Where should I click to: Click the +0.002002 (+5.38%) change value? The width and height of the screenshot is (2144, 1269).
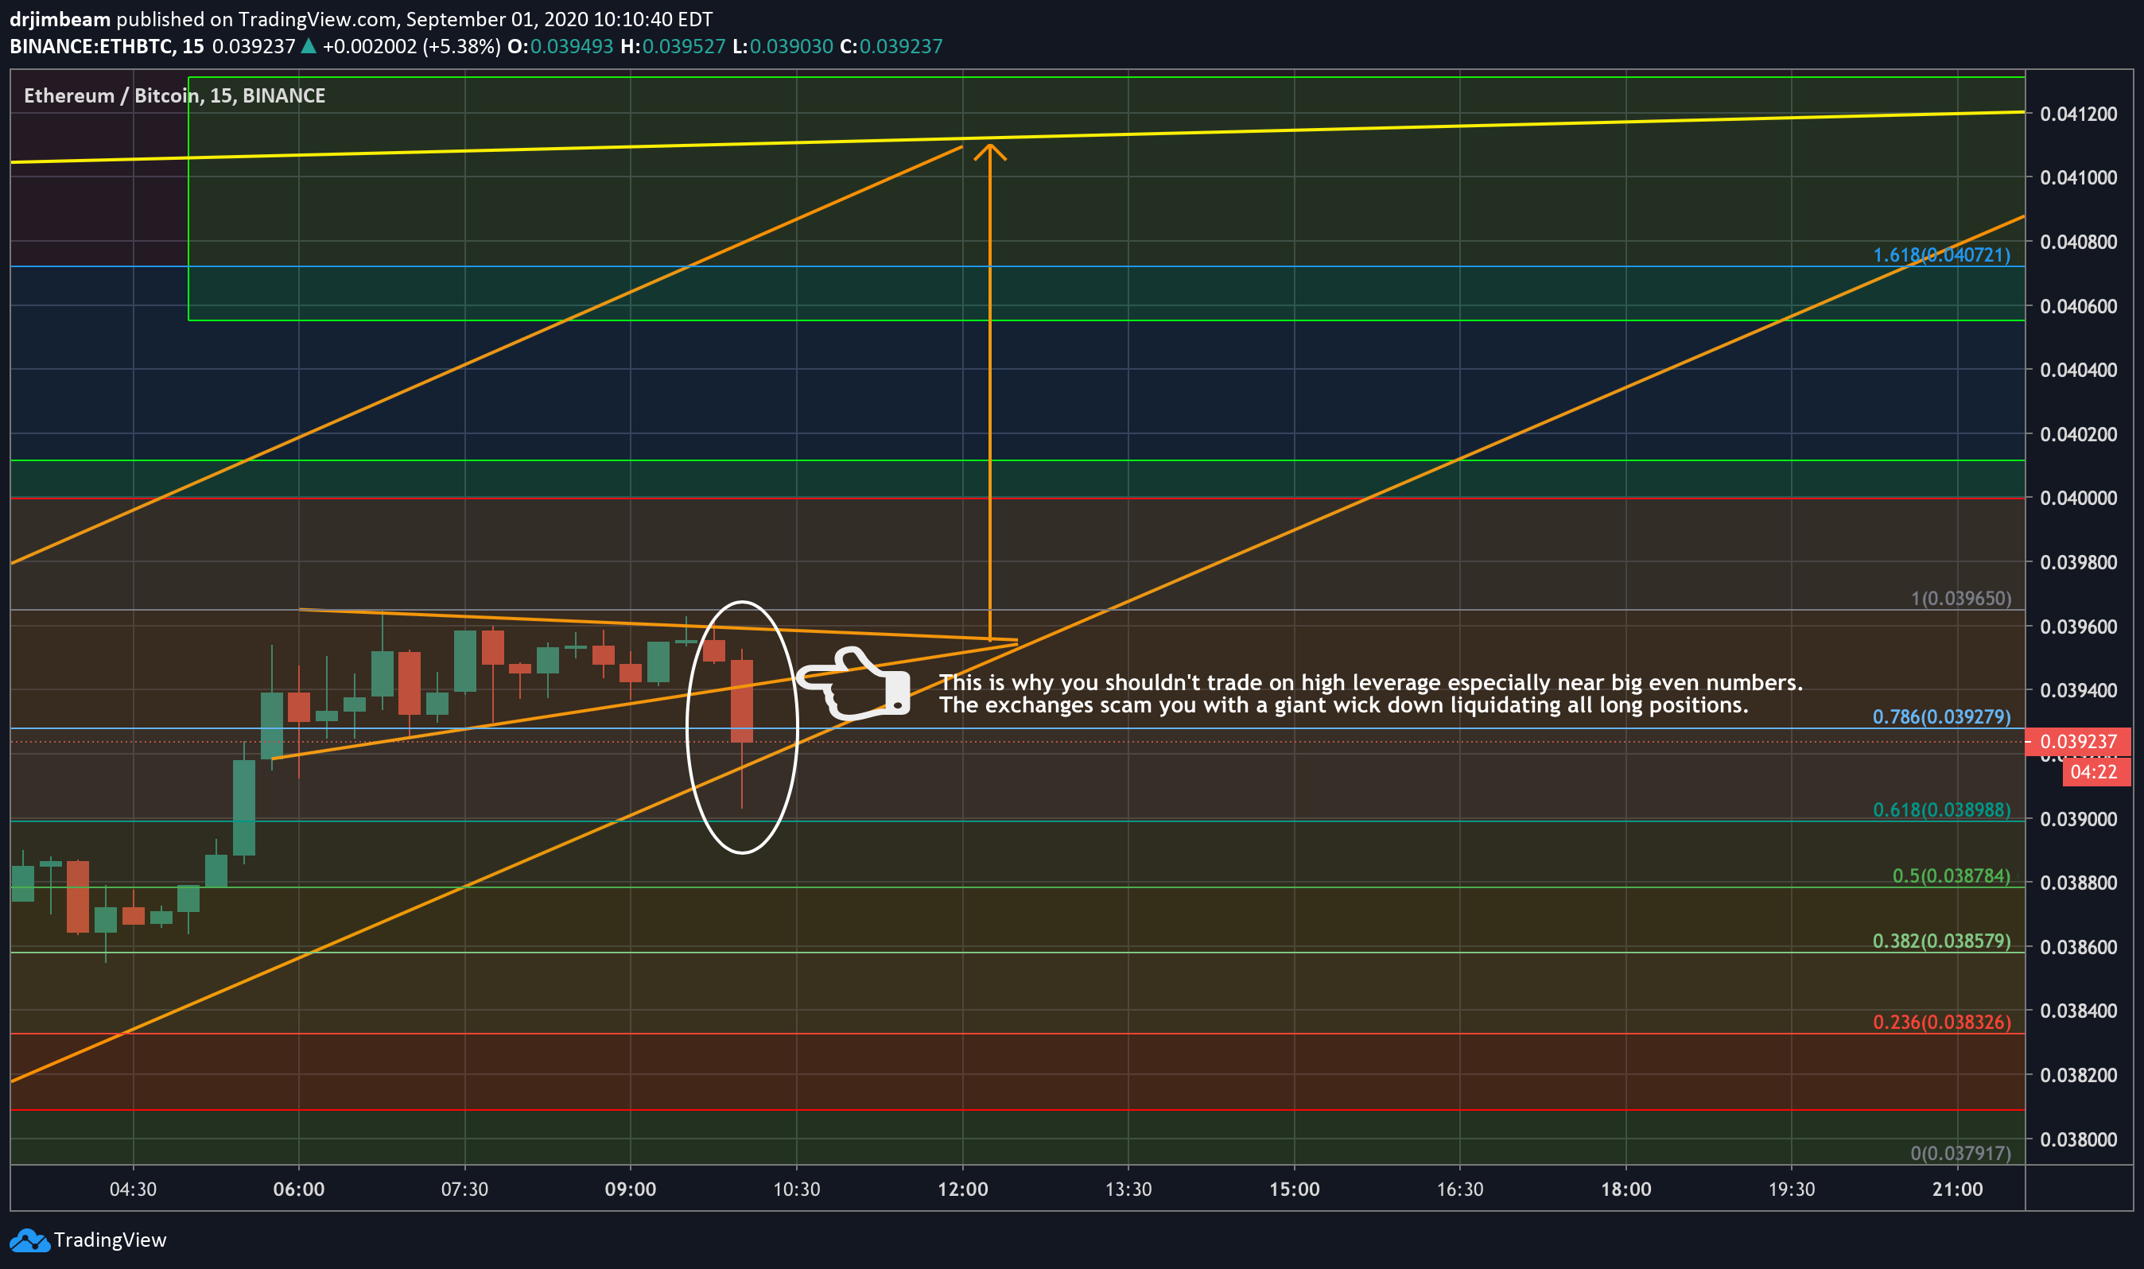pyautogui.click(x=411, y=46)
